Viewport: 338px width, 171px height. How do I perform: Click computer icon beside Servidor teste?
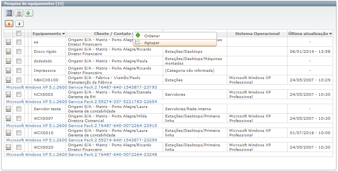8,109
